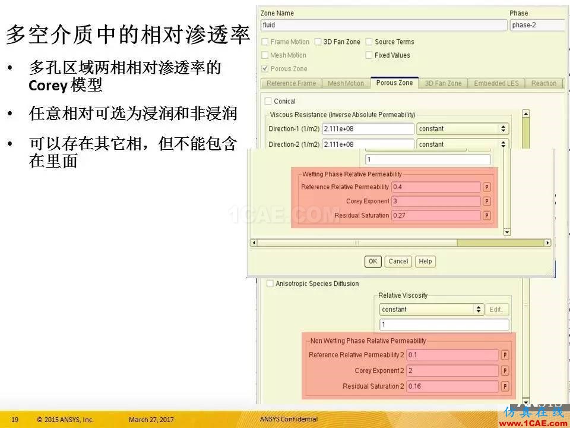Click the Zone Name field
570x428 pixels.
(384, 25)
